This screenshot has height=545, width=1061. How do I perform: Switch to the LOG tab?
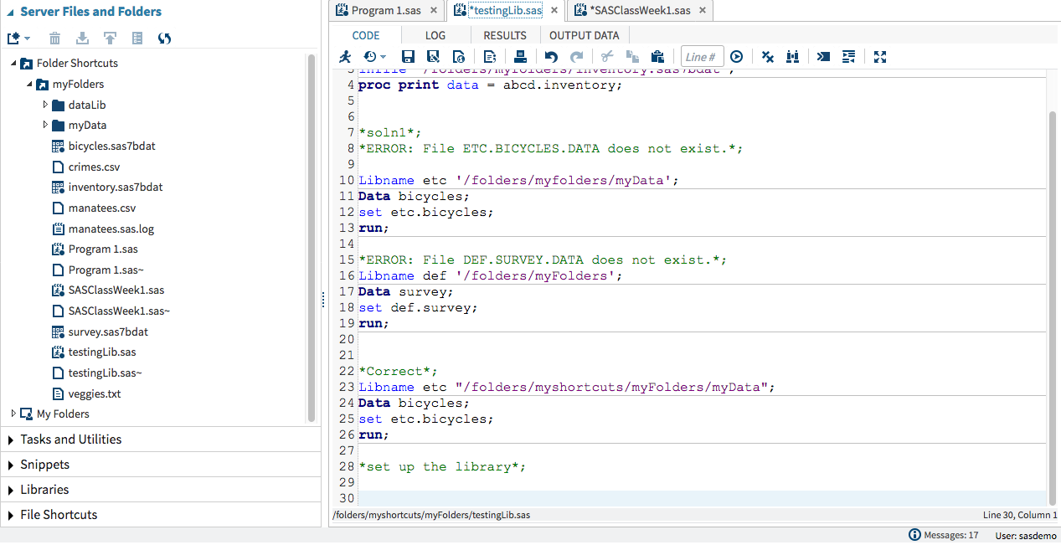pyautogui.click(x=435, y=35)
